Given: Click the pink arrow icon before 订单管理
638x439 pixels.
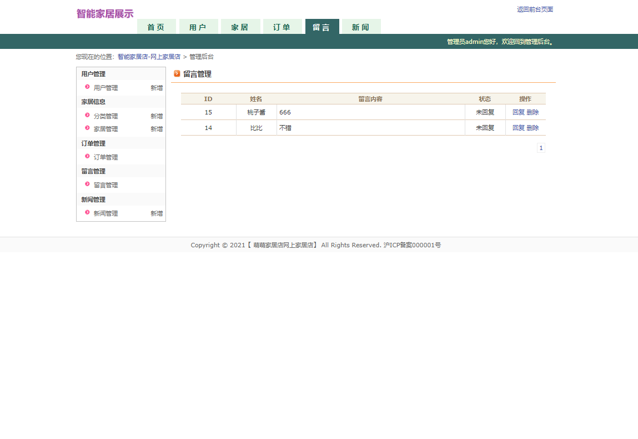Looking at the screenshot, I should coord(87,157).
